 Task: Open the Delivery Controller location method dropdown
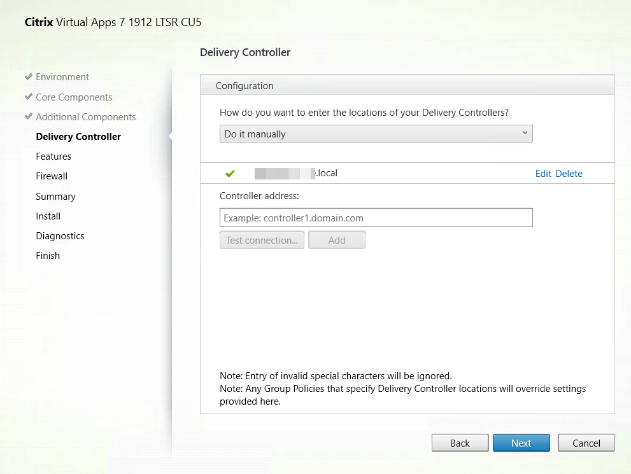376,134
